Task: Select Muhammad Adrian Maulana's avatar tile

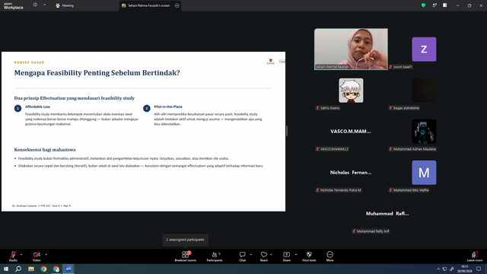Action: (424, 132)
